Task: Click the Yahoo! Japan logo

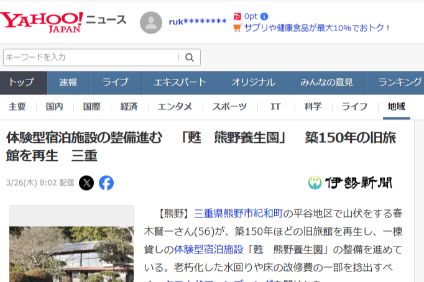Action: [41, 22]
